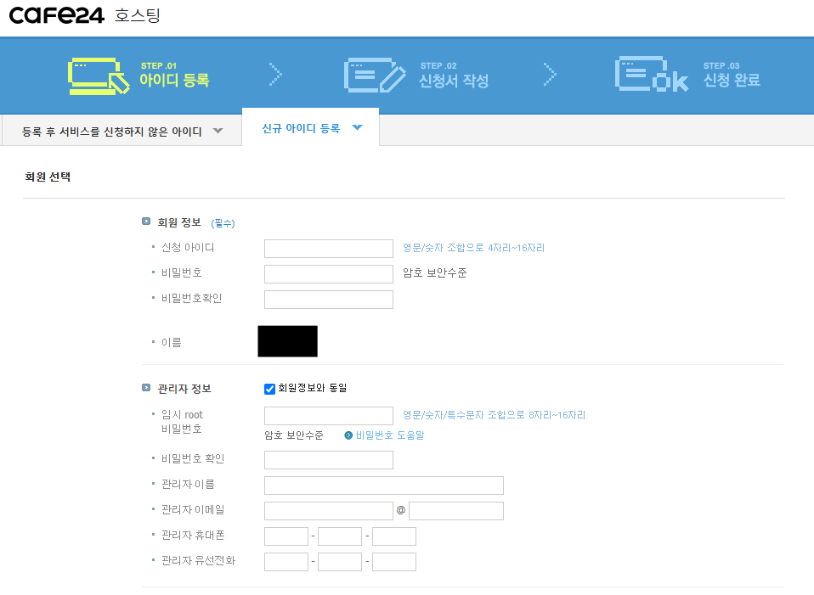Click the blue marker beside 관리자 정보
The width and height of the screenshot is (814, 595).
pyautogui.click(x=145, y=388)
